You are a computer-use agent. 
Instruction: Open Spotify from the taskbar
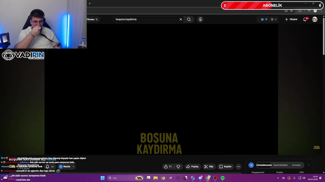[223, 178]
